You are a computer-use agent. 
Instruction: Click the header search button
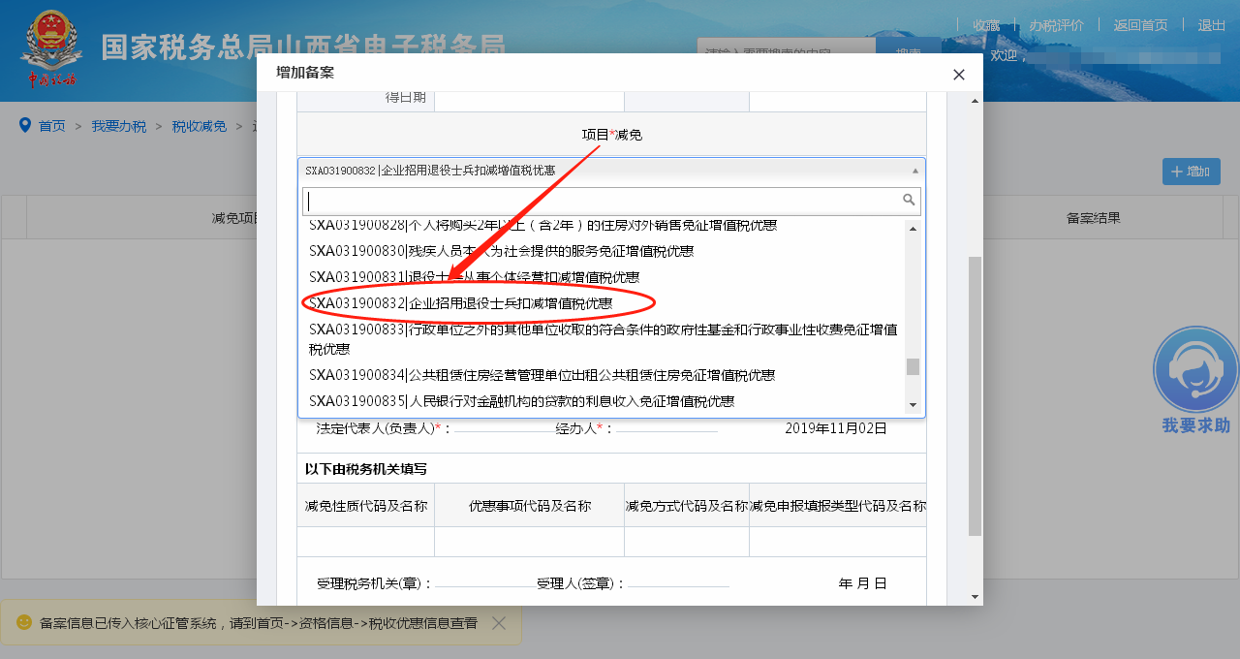pos(908,52)
